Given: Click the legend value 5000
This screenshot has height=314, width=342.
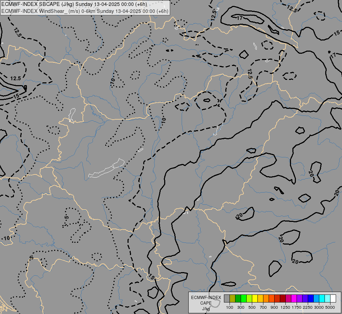Looking at the screenshot, I should (330, 307).
